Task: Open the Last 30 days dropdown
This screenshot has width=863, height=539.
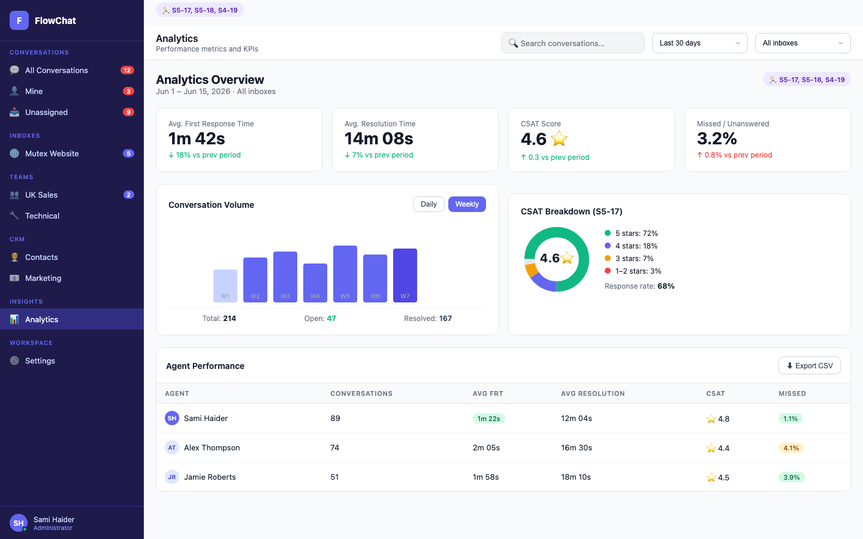Action: click(x=700, y=43)
